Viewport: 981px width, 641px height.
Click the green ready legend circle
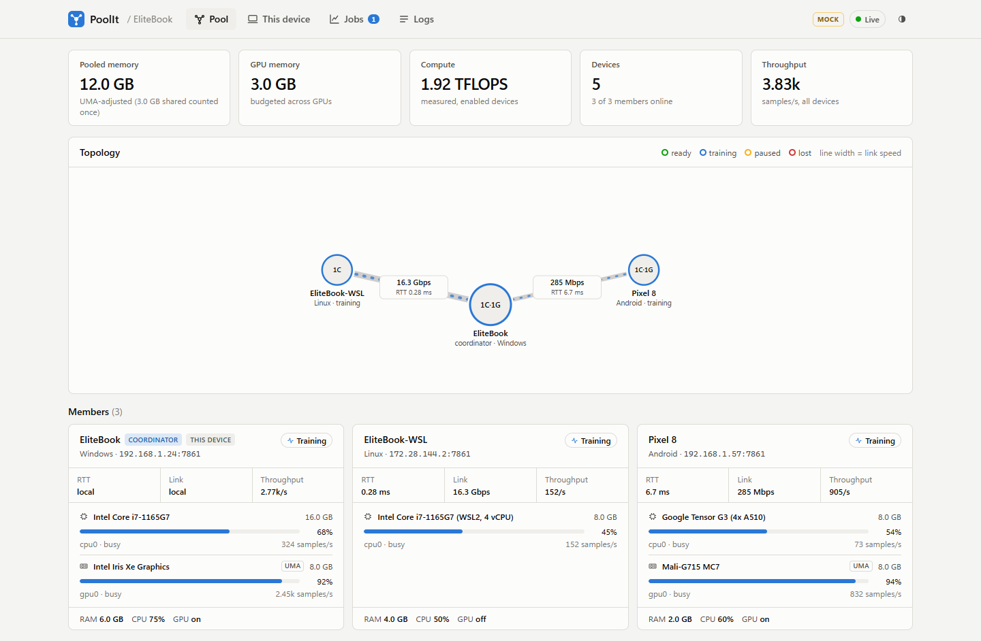click(x=665, y=152)
